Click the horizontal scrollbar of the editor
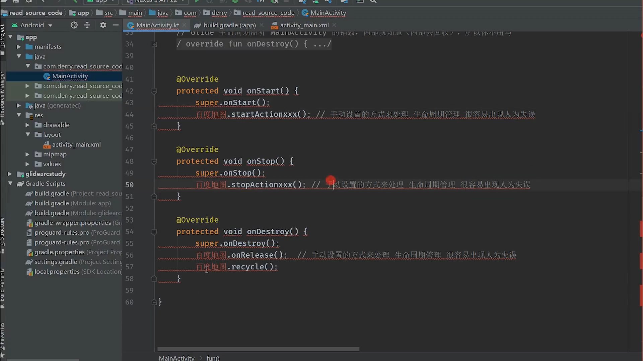 coord(258,349)
